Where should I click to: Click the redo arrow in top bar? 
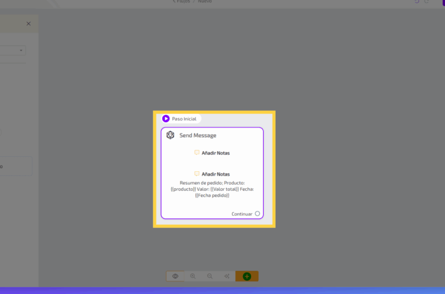coord(427,2)
